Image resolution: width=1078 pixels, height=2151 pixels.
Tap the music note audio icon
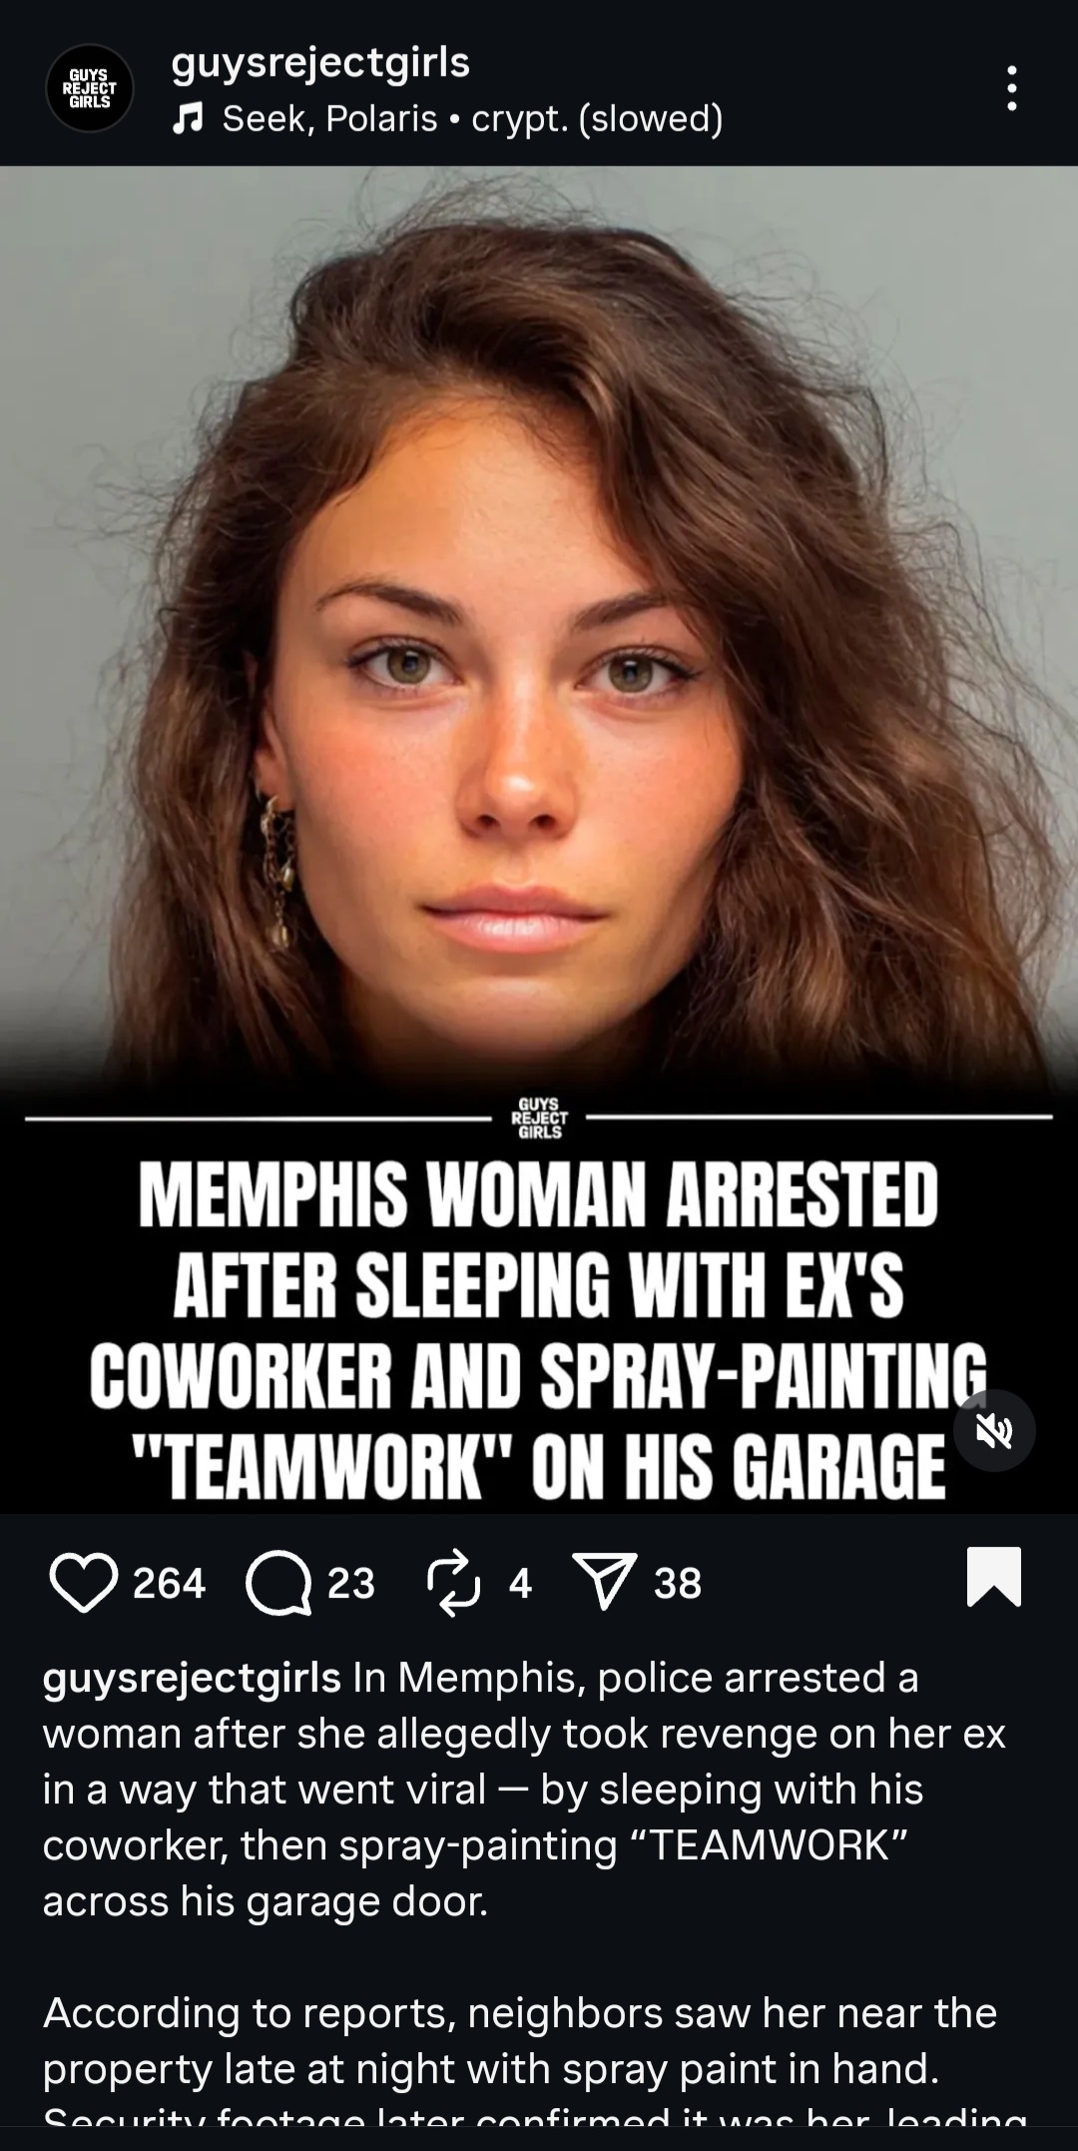tap(188, 119)
